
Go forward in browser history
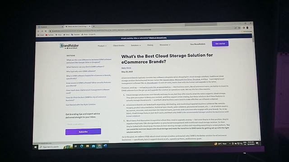pos(42,31)
